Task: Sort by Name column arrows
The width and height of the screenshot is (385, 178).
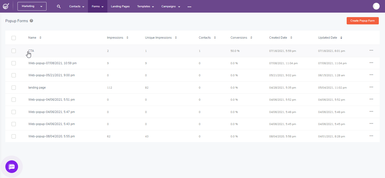Action: click(40, 38)
